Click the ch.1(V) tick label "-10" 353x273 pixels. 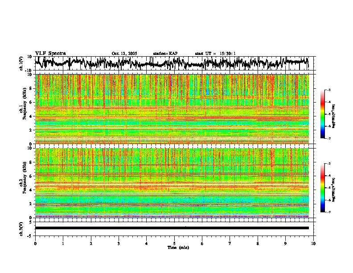click(x=29, y=70)
